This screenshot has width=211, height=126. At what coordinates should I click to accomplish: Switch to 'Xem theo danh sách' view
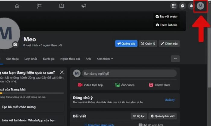tap(99, 125)
